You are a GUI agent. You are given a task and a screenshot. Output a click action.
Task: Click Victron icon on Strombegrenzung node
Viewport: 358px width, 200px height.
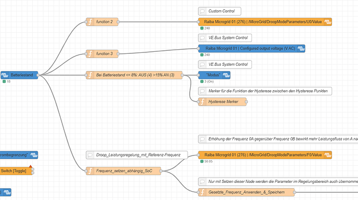pyautogui.click(x=34, y=155)
